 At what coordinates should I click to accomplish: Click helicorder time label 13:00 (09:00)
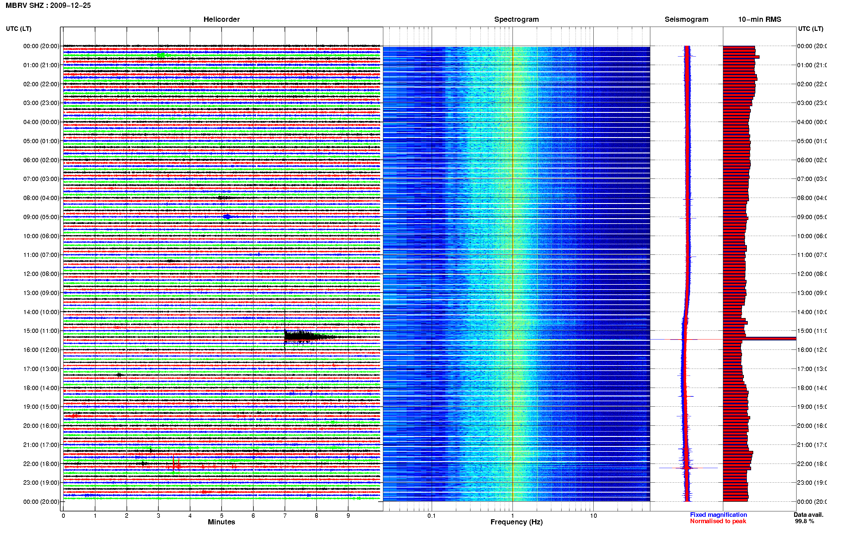[x=41, y=293]
